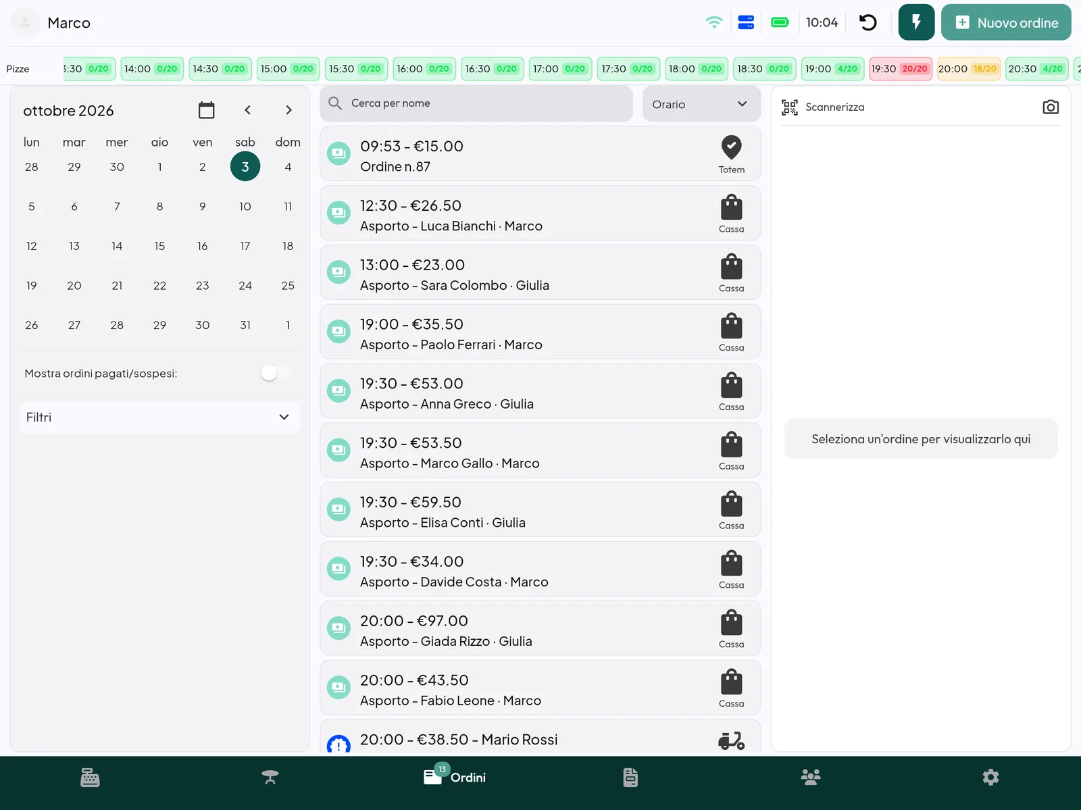Image resolution: width=1081 pixels, height=810 pixels.
Task: Open settings gear in bottom bar
Action: click(990, 778)
